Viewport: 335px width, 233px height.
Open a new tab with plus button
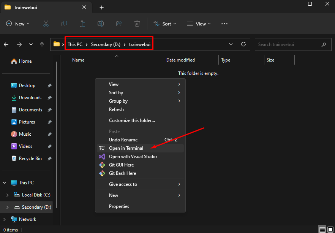(101, 7)
